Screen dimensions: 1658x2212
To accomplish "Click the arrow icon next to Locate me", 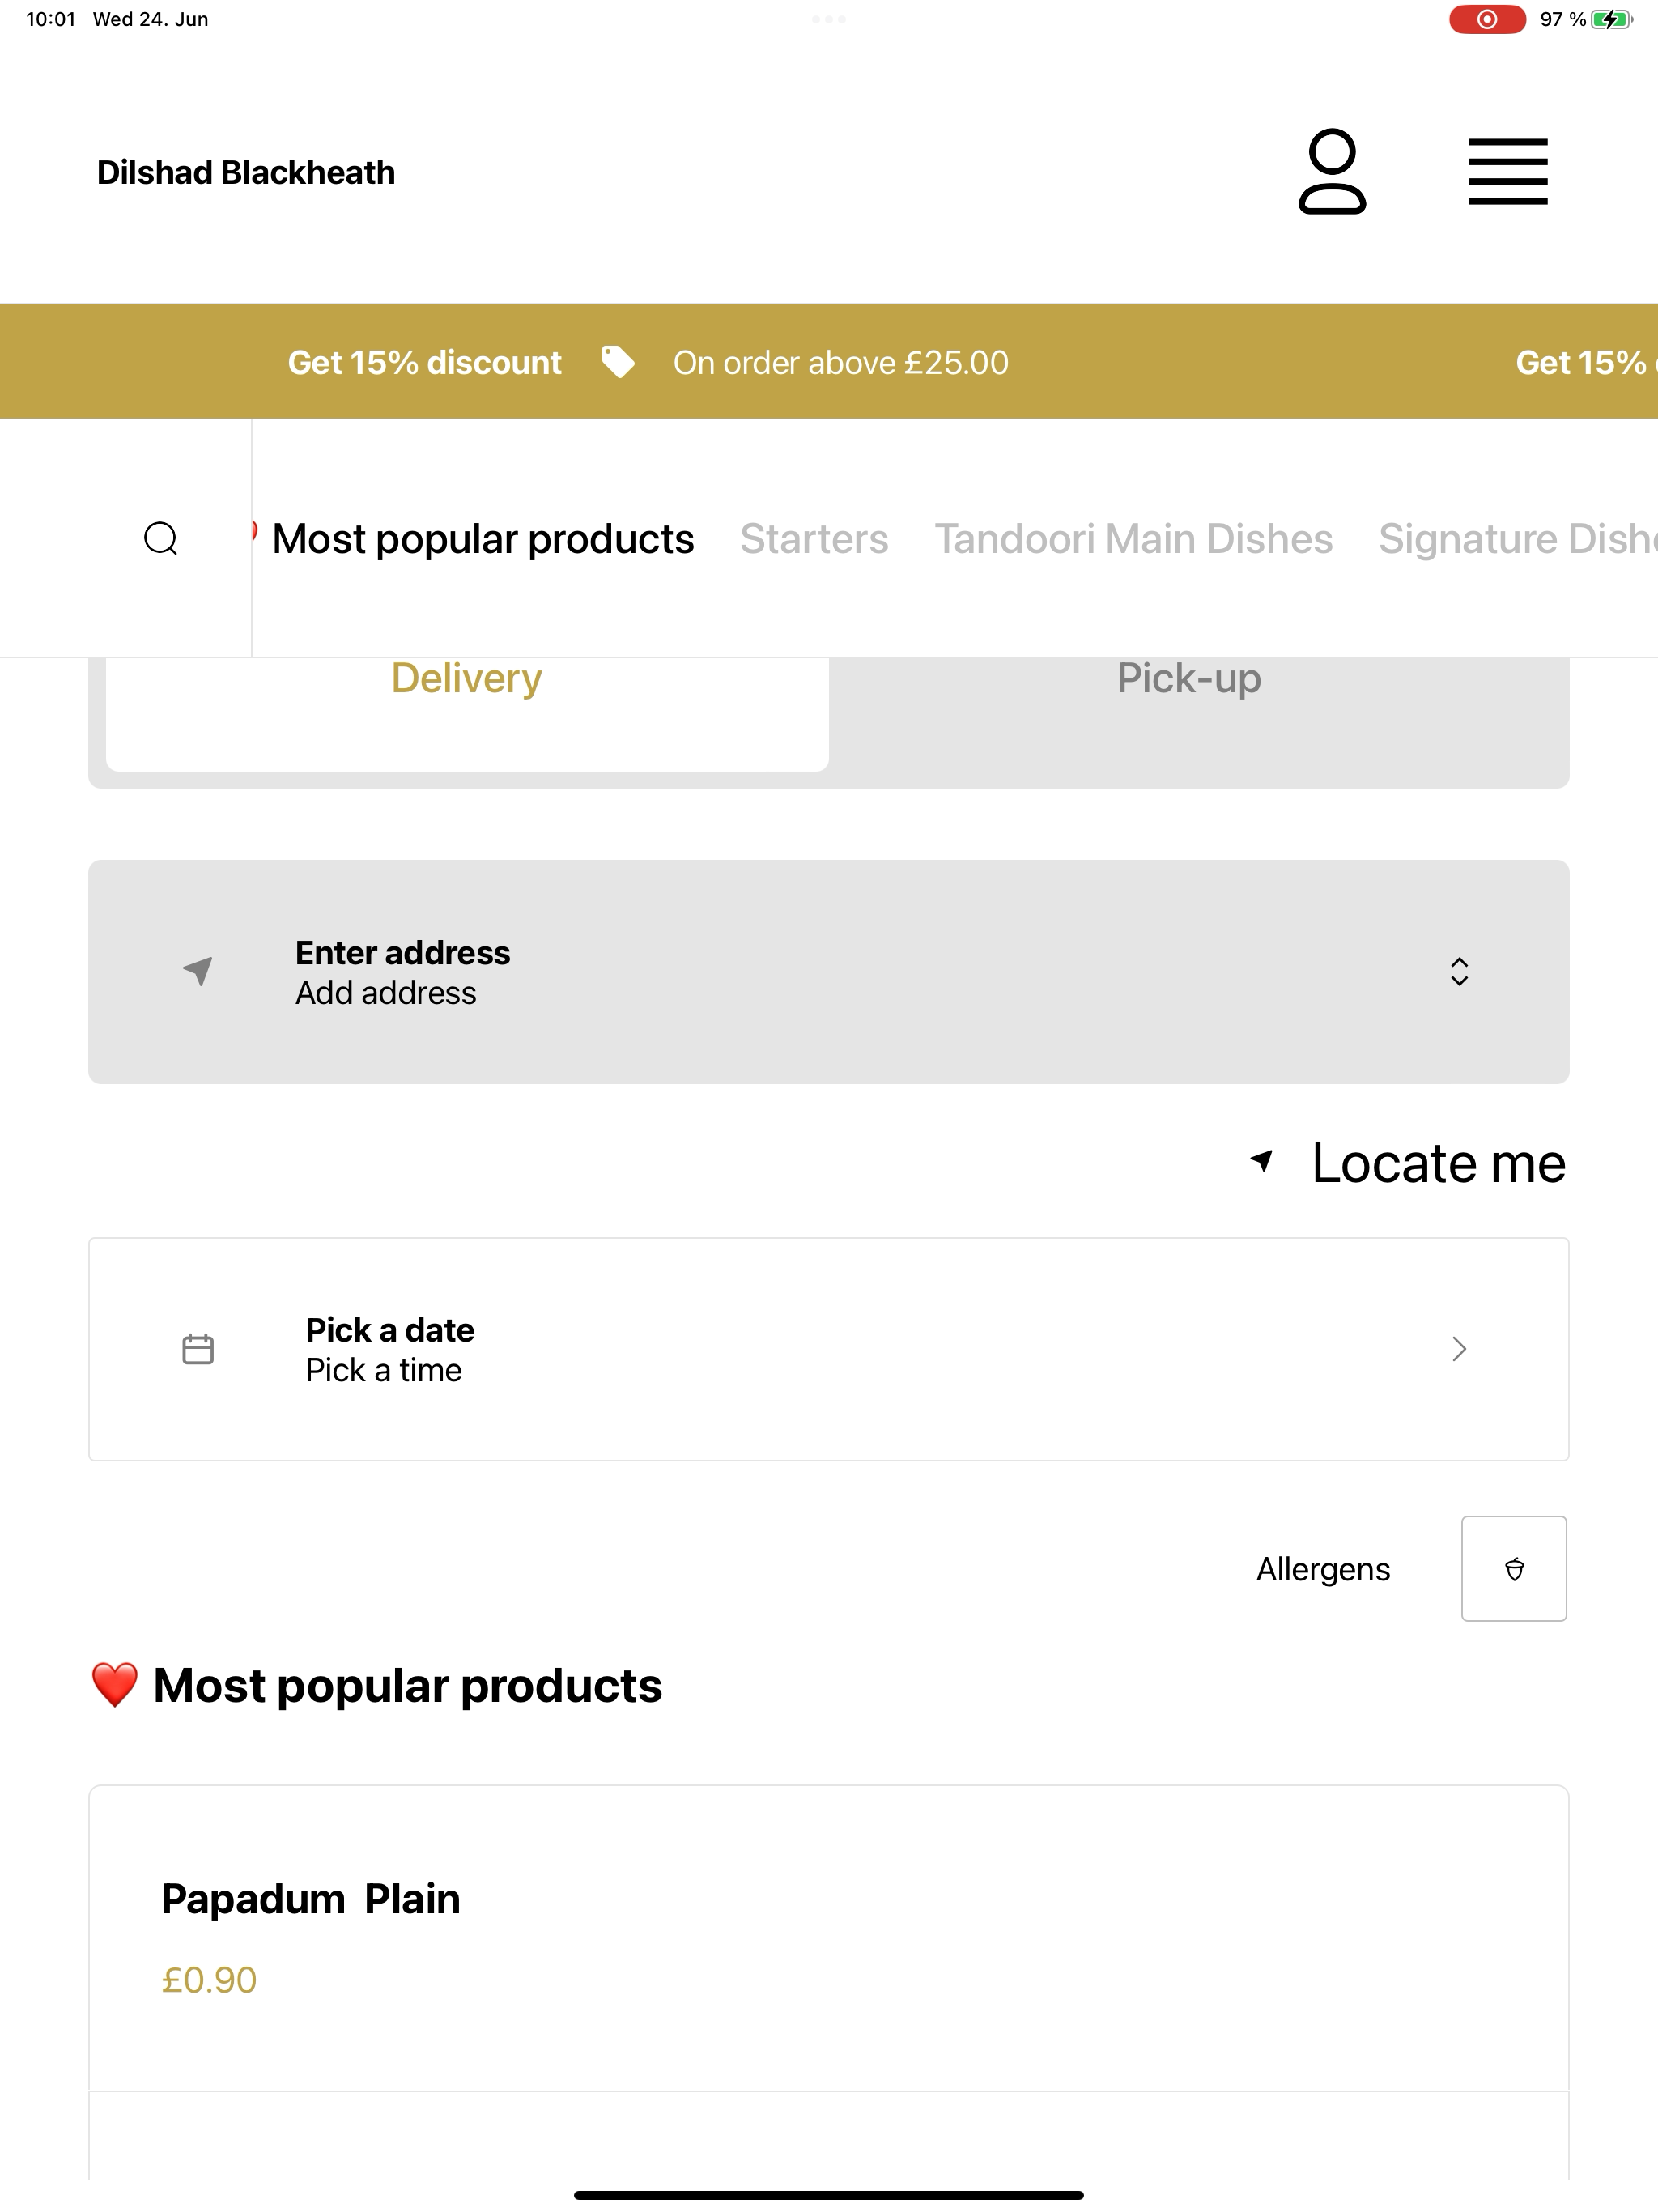I will tap(1262, 1161).
